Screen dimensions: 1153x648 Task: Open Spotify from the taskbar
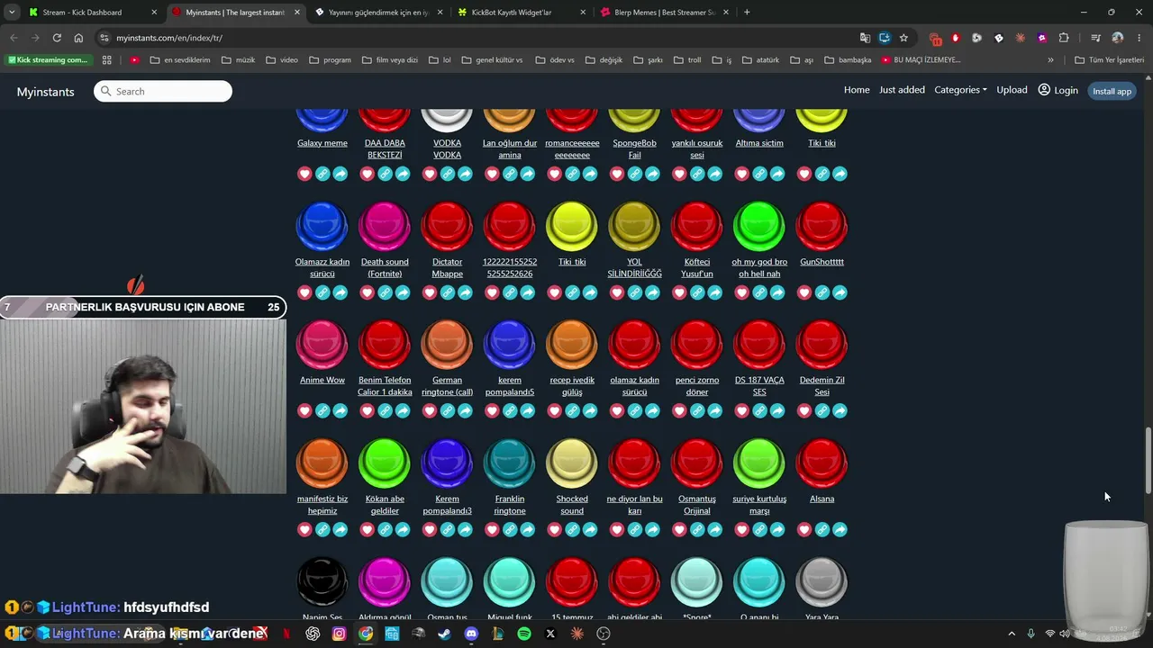(524, 634)
